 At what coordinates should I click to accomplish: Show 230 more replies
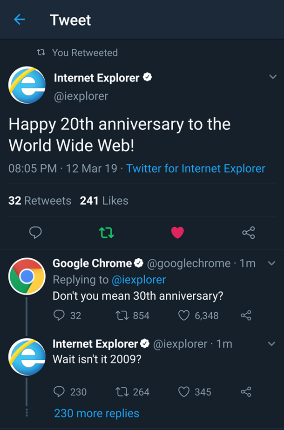point(96,413)
